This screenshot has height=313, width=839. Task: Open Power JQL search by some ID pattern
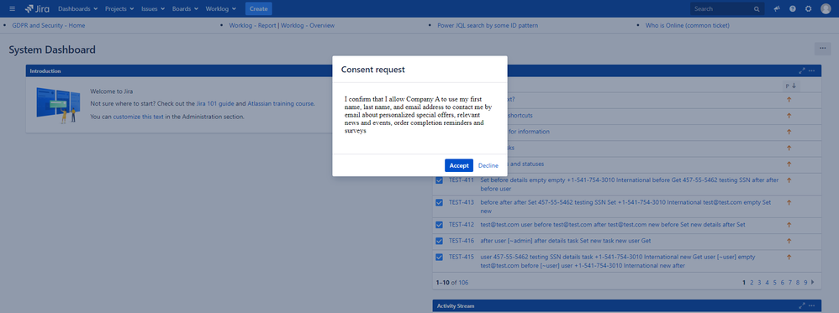point(488,25)
